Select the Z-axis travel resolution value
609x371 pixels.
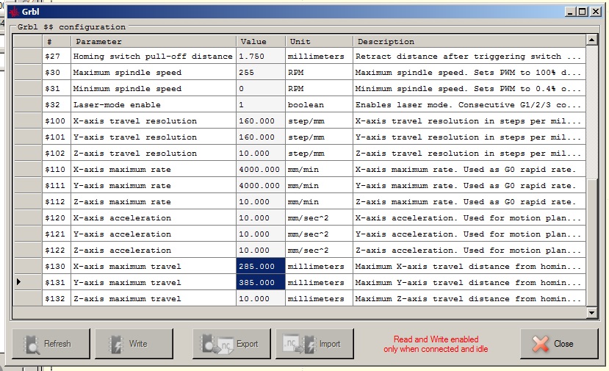pos(261,154)
